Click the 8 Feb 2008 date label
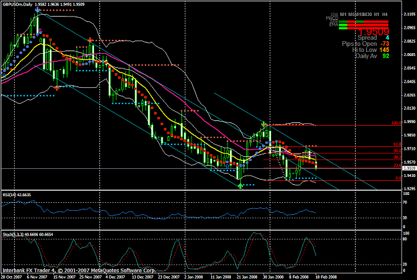 pos(299,277)
